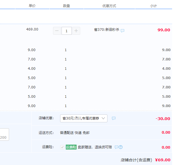Toggle the 运费险 checkbox
Image resolution: width=182 pixels, height=165 pixels.
click(62, 147)
